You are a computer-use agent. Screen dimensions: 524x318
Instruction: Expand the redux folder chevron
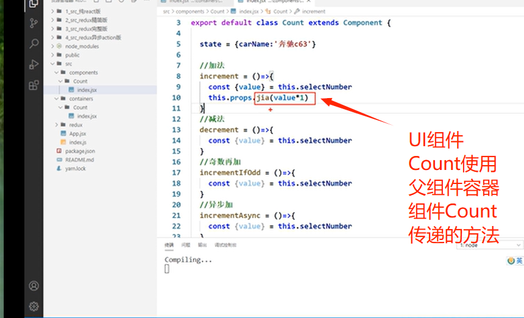pyautogui.click(x=57, y=125)
